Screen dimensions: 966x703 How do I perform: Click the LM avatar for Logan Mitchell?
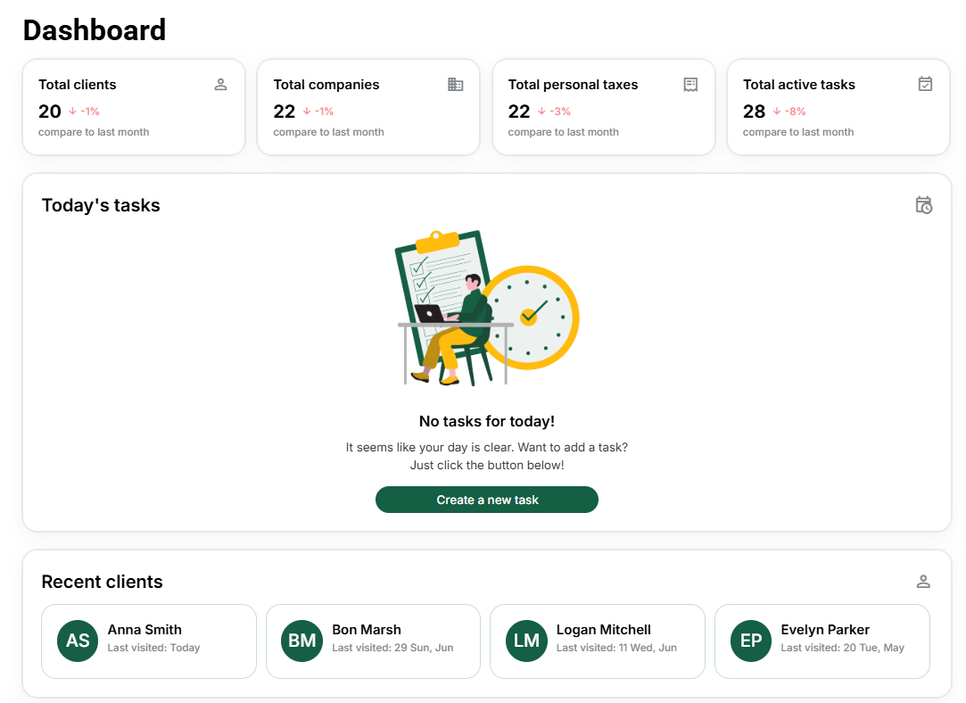point(526,641)
